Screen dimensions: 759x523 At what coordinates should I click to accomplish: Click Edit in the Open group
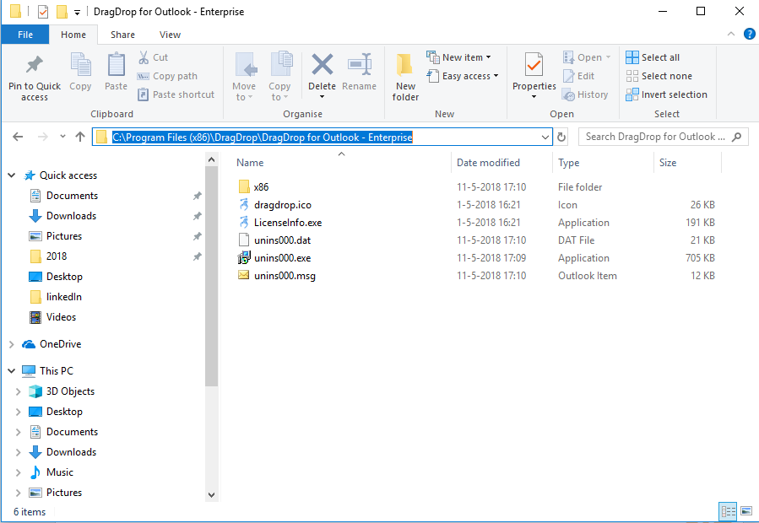coord(578,76)
